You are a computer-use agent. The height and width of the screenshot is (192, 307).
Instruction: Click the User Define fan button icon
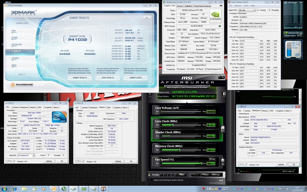click(222, 161)
